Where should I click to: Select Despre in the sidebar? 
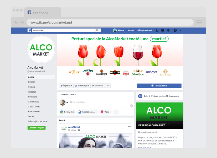tap(32, 82)
